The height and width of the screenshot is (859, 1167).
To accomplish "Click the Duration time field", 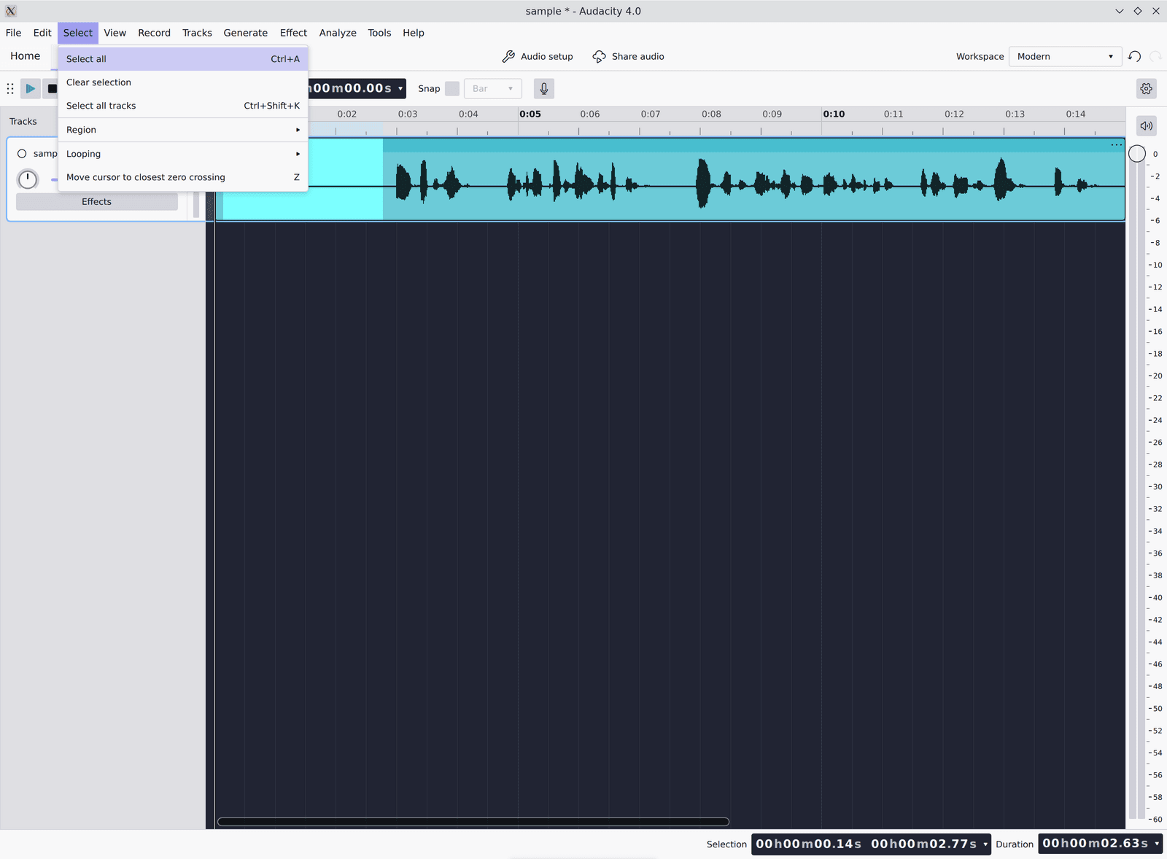I will (x=1095, y=844).
